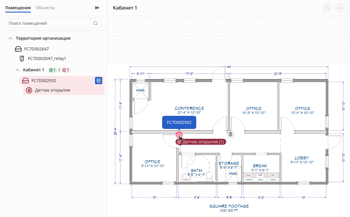Click the up chevron button in header

click(327, 8)
